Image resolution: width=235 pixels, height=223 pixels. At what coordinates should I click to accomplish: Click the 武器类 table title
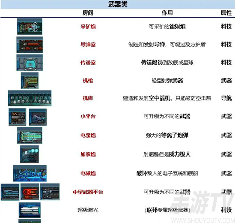[x=118, y=4]
